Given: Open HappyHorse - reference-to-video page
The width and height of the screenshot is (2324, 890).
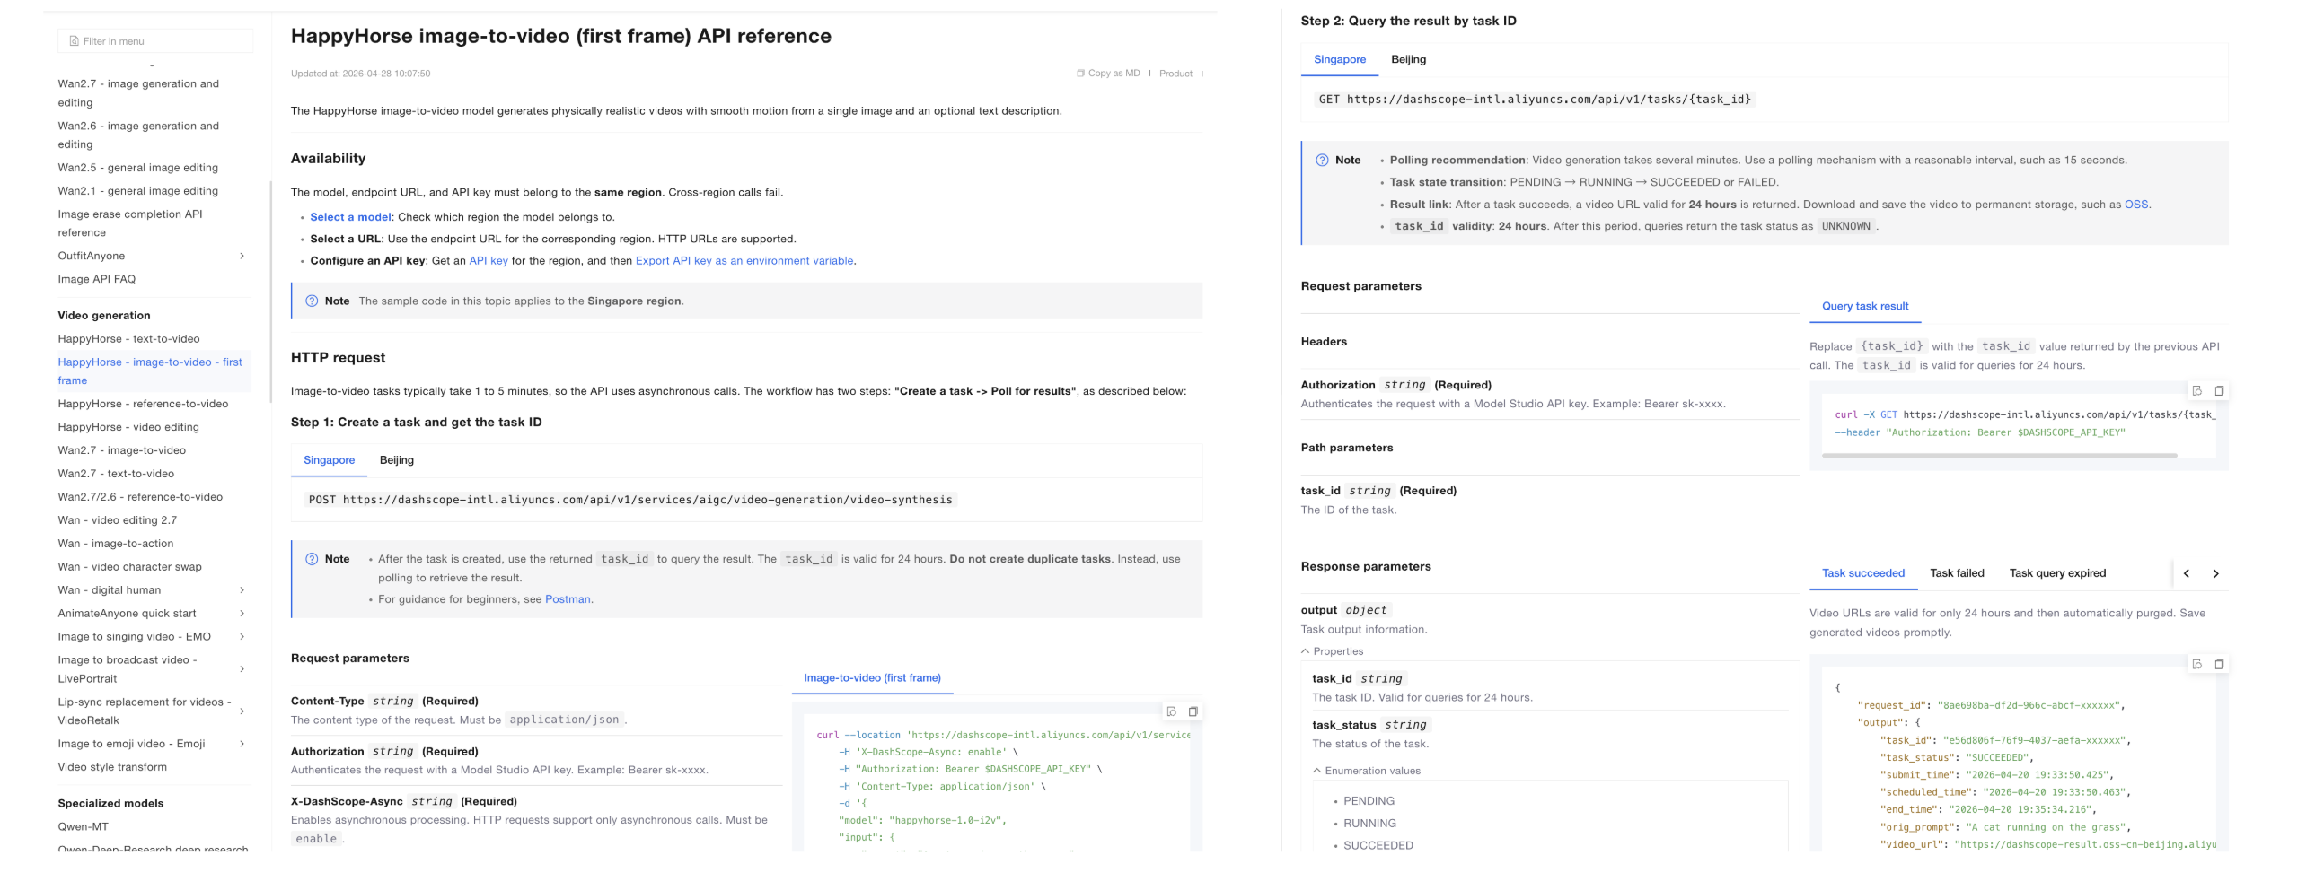Looking at the screenshot, I should pos(144,404).
